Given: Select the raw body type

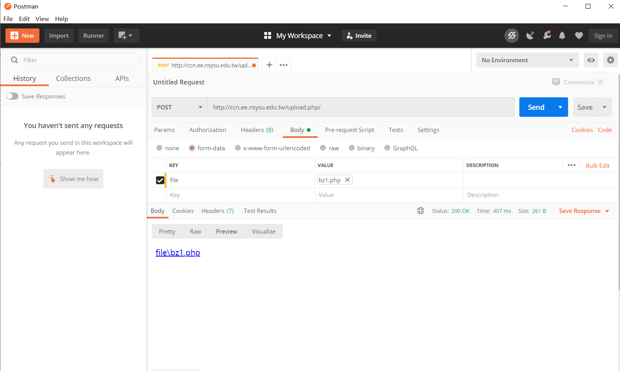Looking at the screenshot, I should 323,148.
